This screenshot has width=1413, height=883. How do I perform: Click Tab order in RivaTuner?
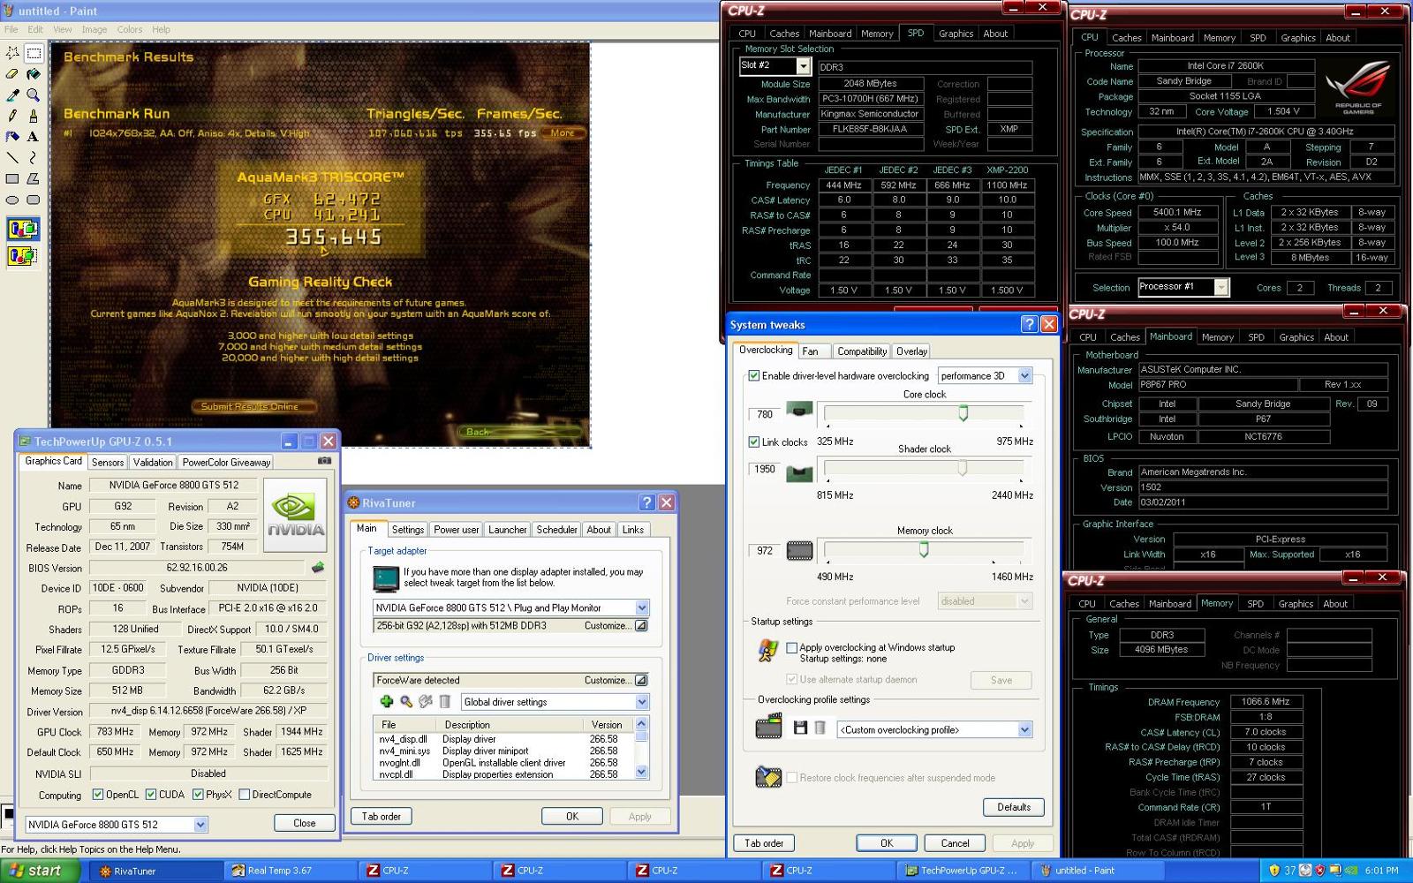click(382, 817)
